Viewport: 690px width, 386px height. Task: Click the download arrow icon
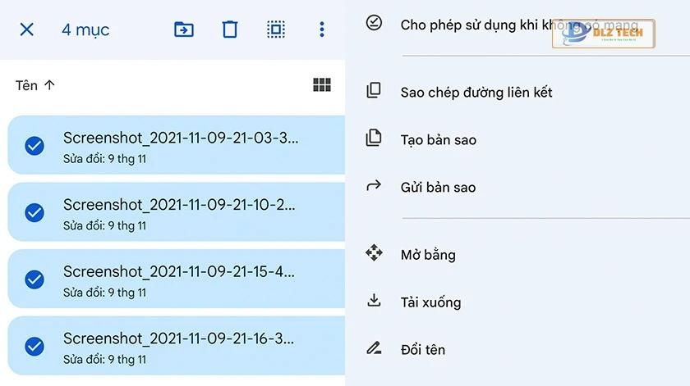coord(374,301)
